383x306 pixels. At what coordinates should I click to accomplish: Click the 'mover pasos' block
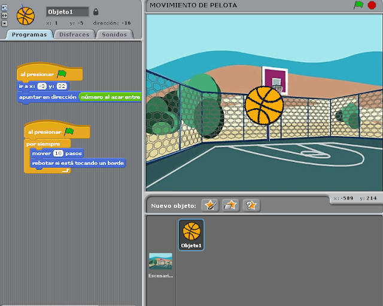point(57,153)
